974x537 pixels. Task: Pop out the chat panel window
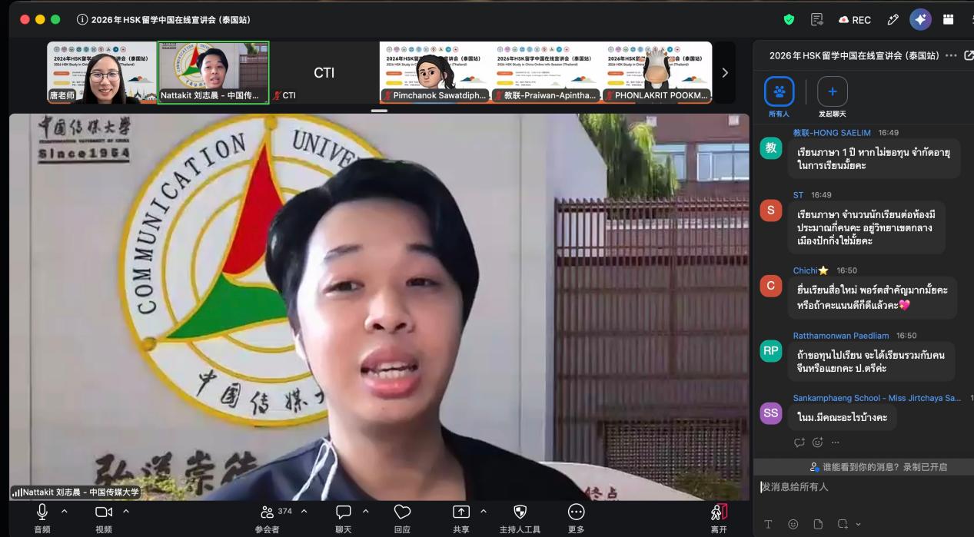969,55
